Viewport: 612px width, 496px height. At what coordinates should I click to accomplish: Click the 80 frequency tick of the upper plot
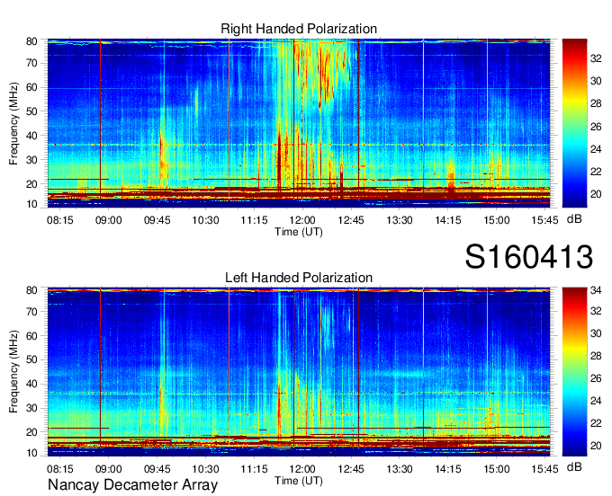pyautogui.click(x=31, y=41)
